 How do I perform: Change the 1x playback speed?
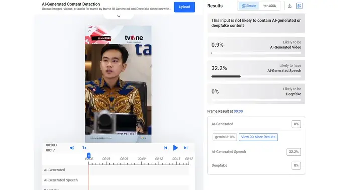click(84, 148)
